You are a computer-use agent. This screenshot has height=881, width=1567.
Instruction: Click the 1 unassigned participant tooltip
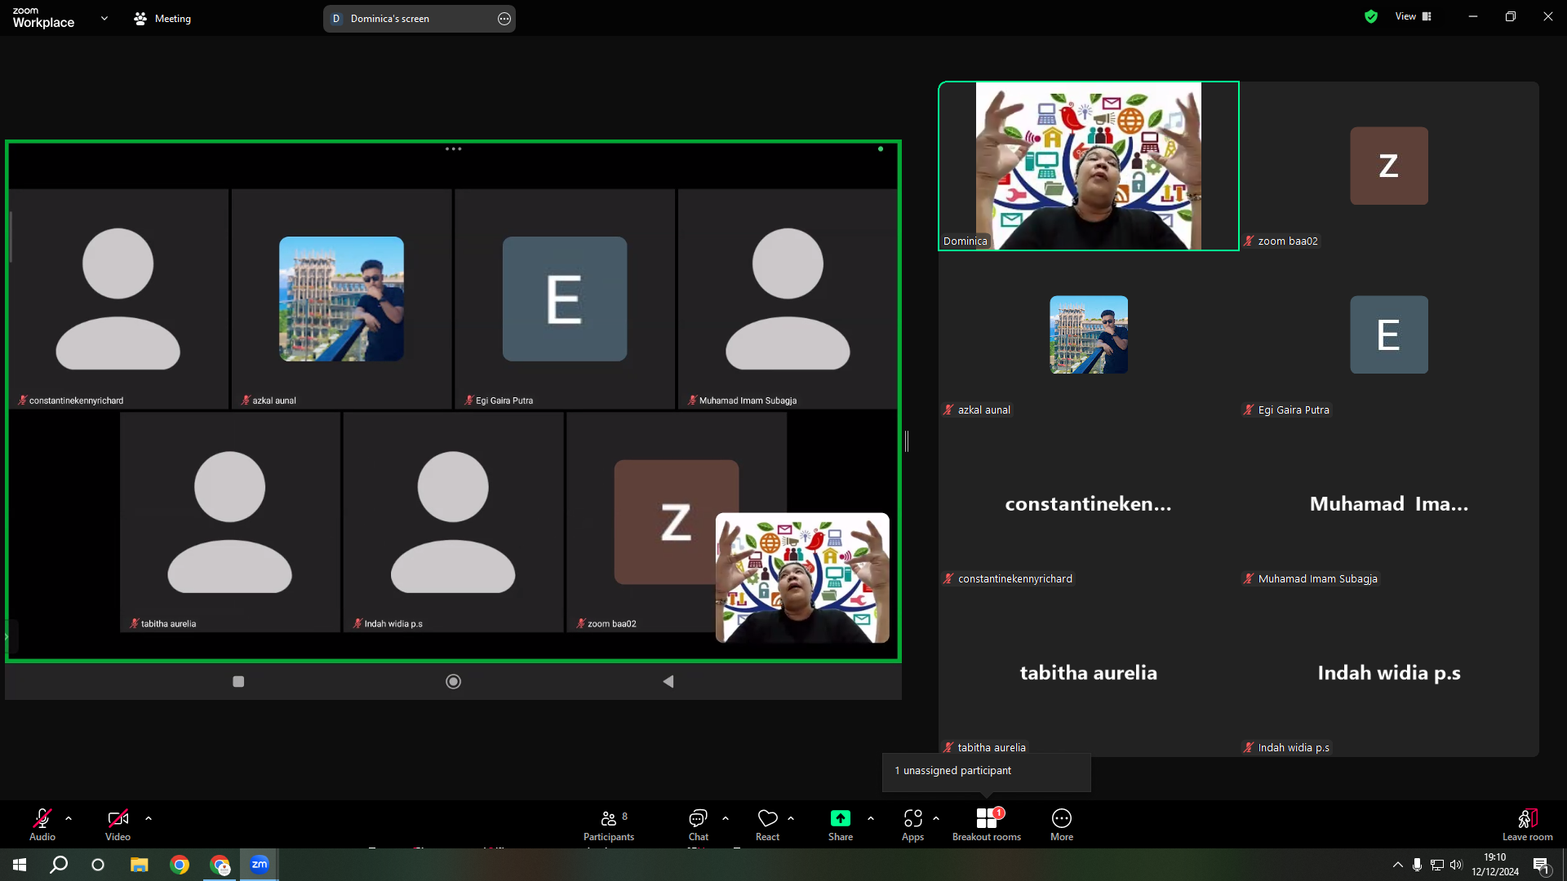click(x=986, y=771)
